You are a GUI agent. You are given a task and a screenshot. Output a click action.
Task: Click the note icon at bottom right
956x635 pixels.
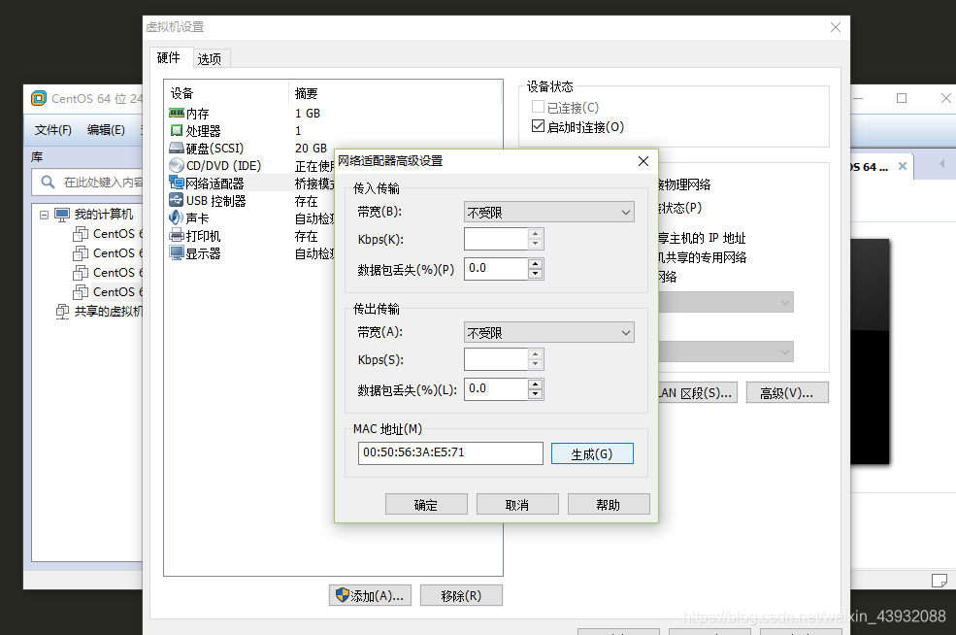pyautogui.click(x=940, y=580)
